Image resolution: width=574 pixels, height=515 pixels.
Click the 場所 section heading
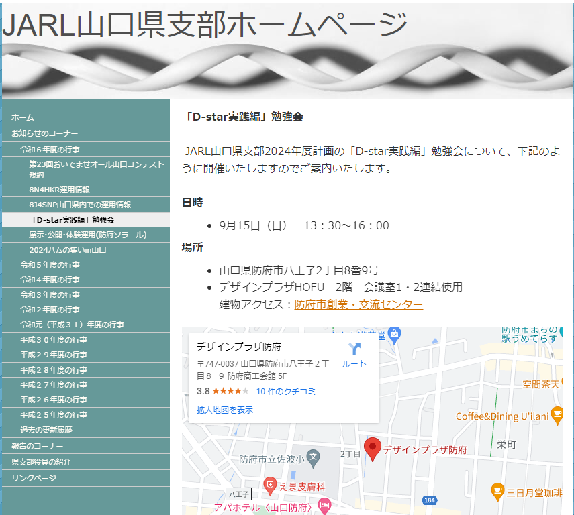[192, 247]
